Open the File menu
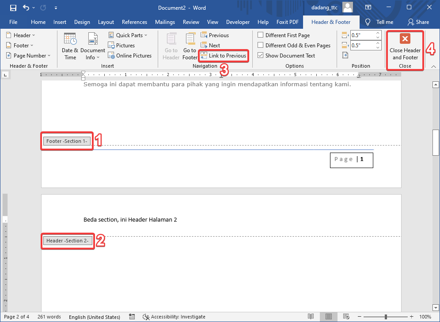This screenshot has height=322, width=440. click(13, 22)
